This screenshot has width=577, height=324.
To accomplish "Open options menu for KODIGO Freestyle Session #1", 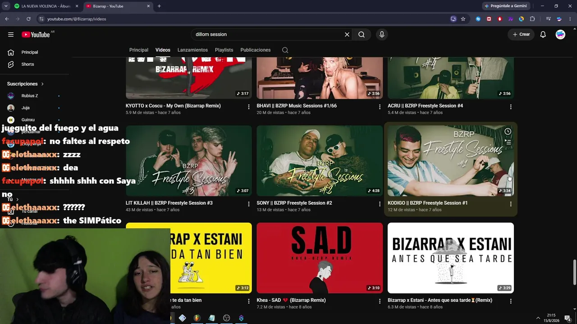I will [x=511, y=204].
